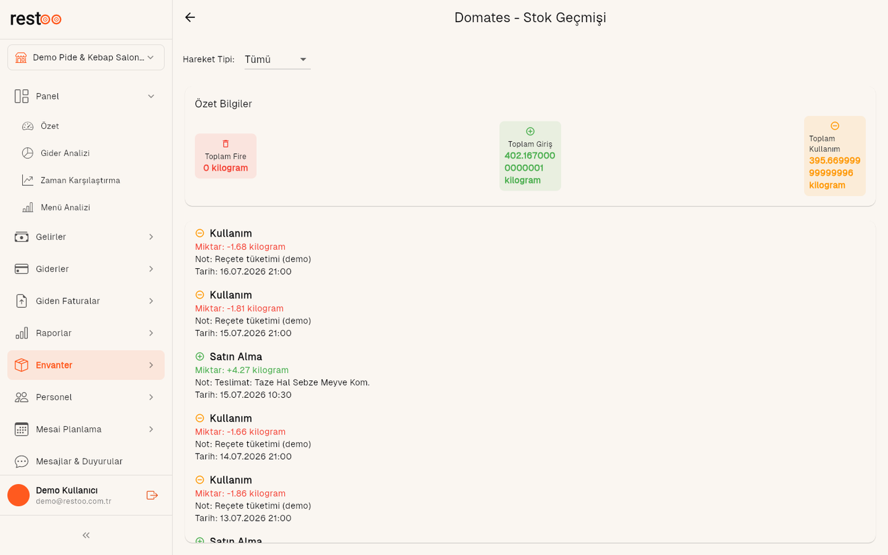Click the plus icon in Toplam Giriş card
The height and width of the screenshot is (555, 888).
click(530, 131)
